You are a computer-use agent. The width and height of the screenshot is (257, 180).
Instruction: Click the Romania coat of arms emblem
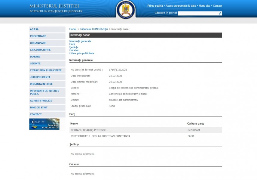tap(126, 9)
